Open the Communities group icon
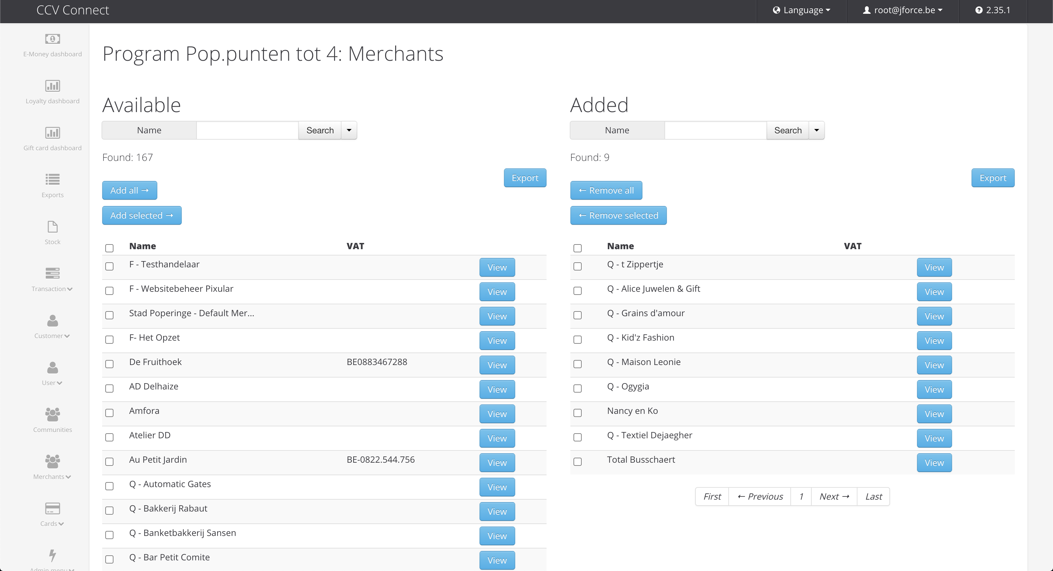Screen dimensions: 1053x571 pyautogui.click(x=52, y=414)
